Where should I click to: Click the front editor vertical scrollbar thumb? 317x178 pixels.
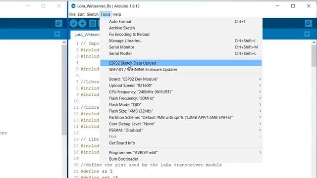pos(314,55)
